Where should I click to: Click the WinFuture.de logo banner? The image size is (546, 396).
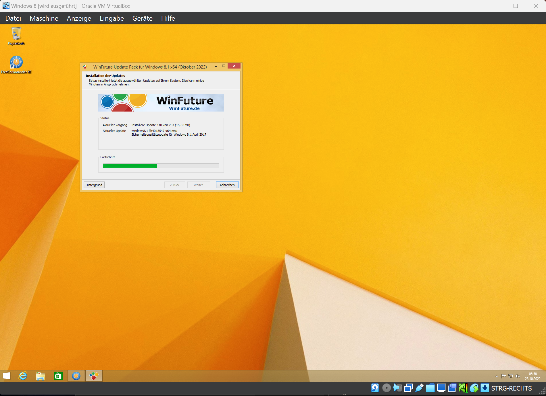[161, 103]
